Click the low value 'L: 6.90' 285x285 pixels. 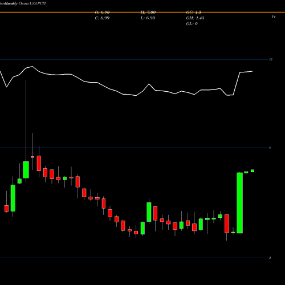[148, 18]
